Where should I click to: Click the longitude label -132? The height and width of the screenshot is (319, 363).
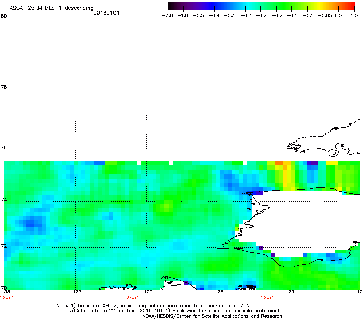point(75,292)
